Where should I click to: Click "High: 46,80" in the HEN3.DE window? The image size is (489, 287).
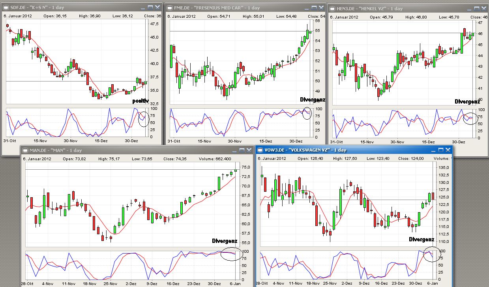coord(416,17)
